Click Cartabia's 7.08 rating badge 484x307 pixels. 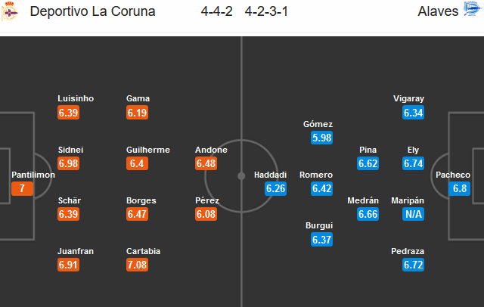(x=137, y=265)
